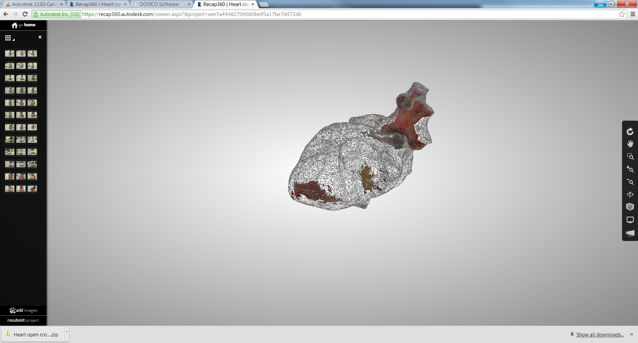Switch to the Recap360 Heart op tab
The image size is (638, 343).
(98, 4)
